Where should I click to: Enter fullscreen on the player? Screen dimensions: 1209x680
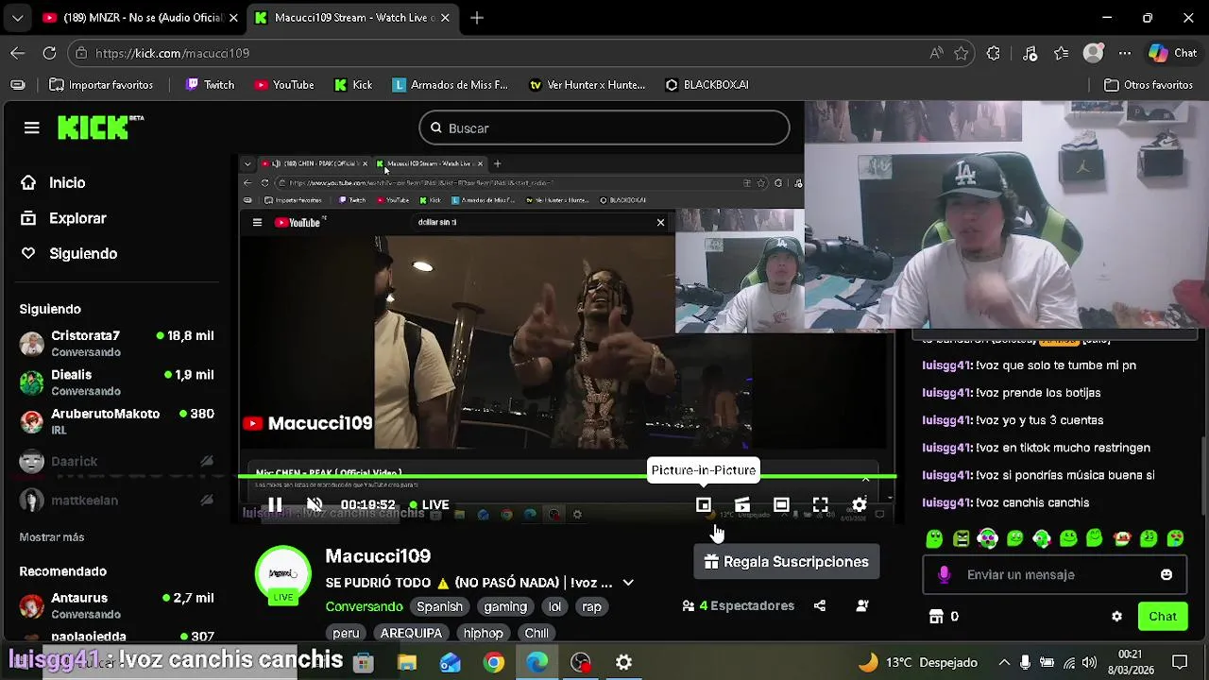click(820, 505)
